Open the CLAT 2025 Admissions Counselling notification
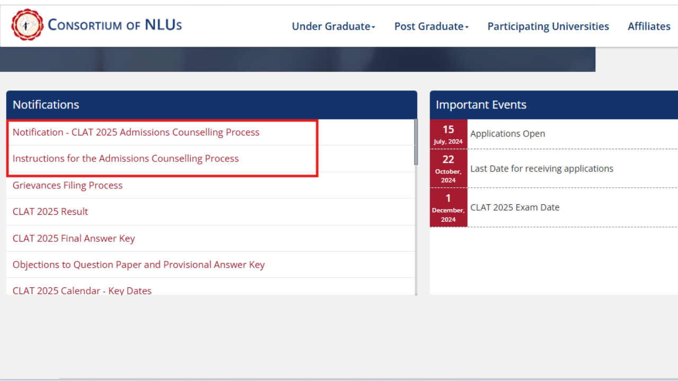This screenshot has height=381, width=678. click(136, 132)
